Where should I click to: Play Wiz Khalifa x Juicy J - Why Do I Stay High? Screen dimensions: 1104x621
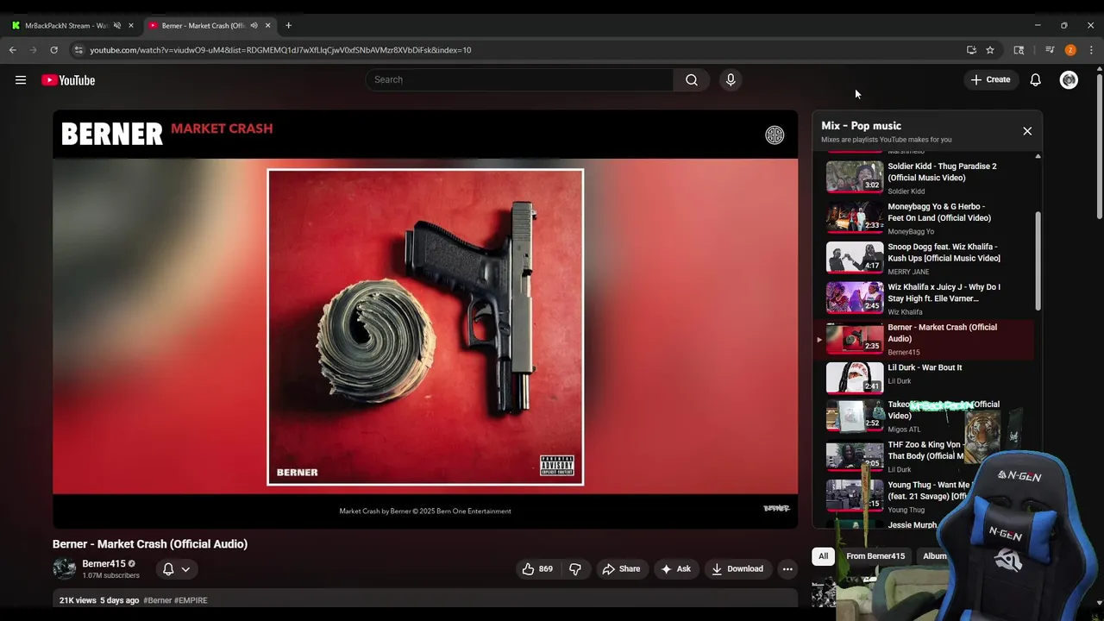coord(924,299)
